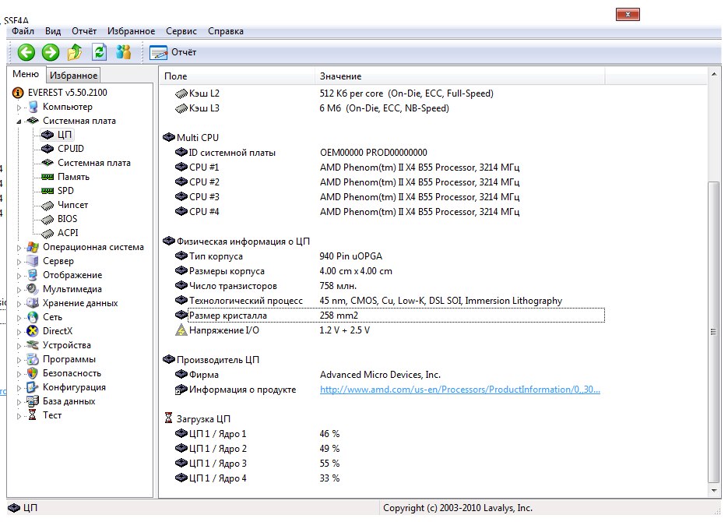This screenshot has width=728, height=522.
Task: Click the green Forward arrow icon
Action: coord(51,52)
